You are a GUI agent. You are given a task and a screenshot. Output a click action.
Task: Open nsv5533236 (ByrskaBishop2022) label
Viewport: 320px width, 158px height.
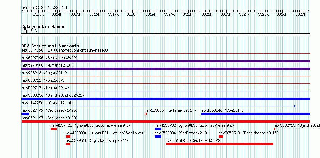click(x=53, y=95)
